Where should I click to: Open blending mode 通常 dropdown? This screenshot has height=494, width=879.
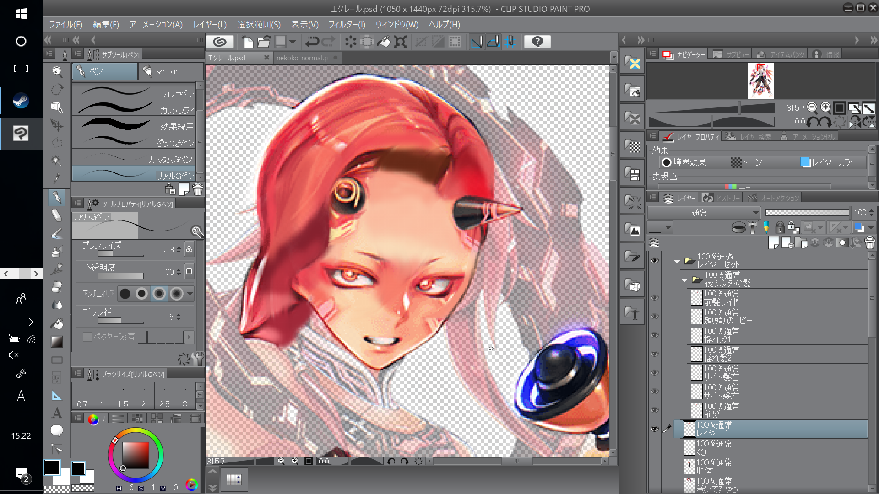(704, 213)
